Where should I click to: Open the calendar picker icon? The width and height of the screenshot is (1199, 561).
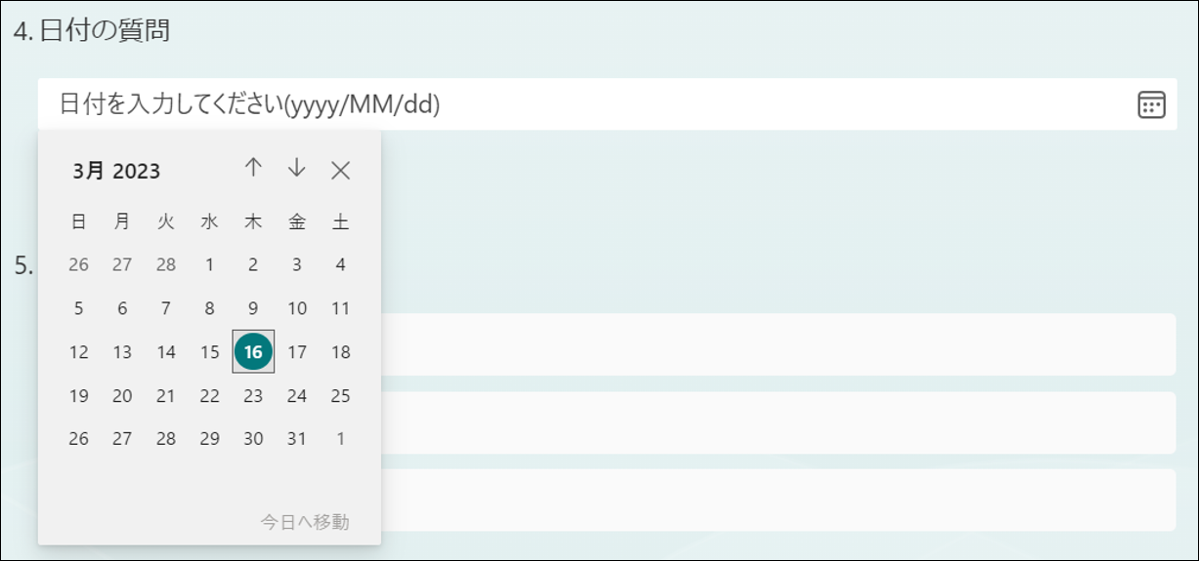click(x=1151, y=104)
